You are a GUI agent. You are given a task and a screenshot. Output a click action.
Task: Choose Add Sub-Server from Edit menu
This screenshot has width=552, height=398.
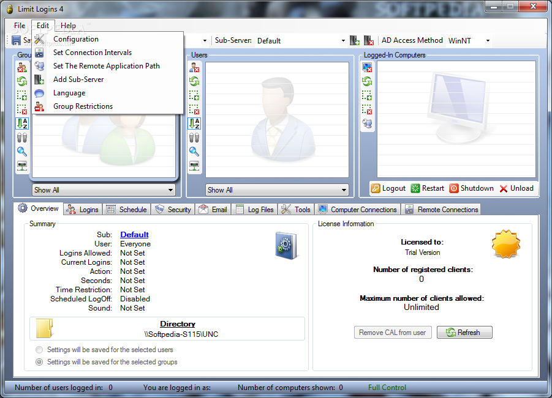pos(108,79)
